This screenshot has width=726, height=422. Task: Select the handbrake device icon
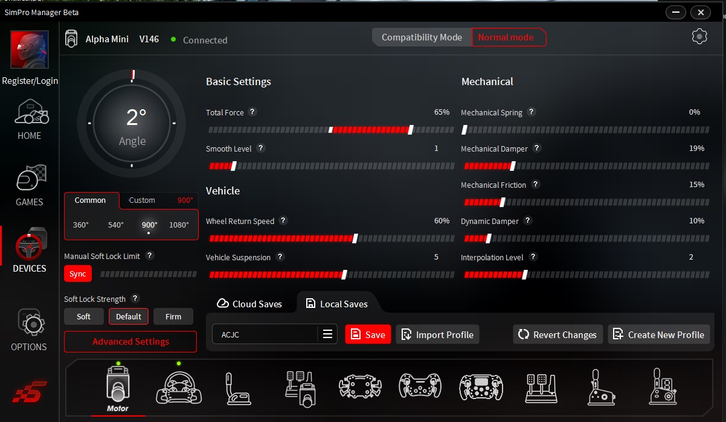[238, 388]
